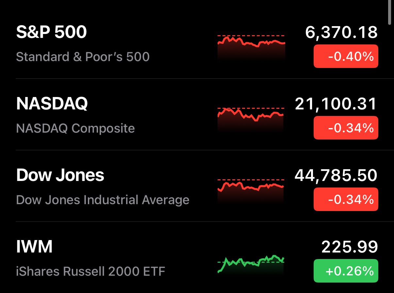Viewport: 394px width, 293px height.
Task: Toggle the Dow Jones -0.34% change badge
Action: 346,199
